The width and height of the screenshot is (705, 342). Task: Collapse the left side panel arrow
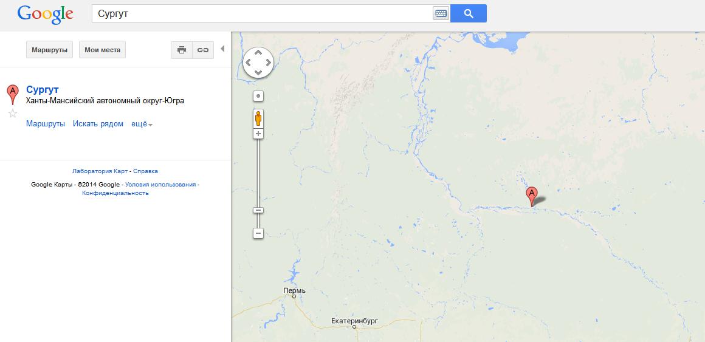pyautogui.click(x=222, y=49)
